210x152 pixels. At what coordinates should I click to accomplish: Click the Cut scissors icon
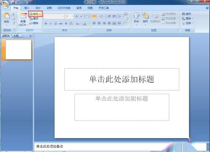pos(13,14)
